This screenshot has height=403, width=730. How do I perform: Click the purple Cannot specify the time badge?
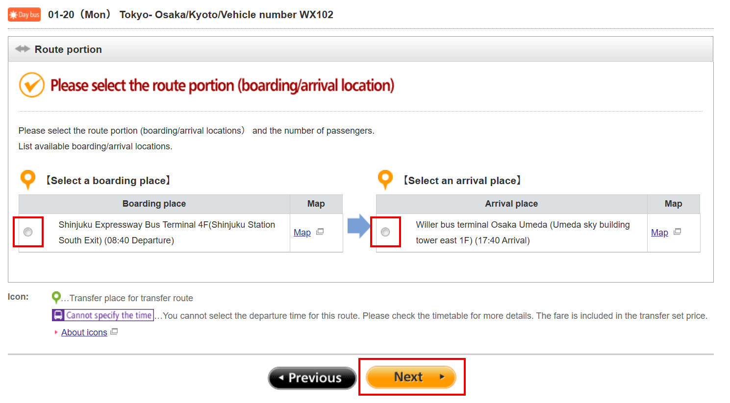point(103,315)
